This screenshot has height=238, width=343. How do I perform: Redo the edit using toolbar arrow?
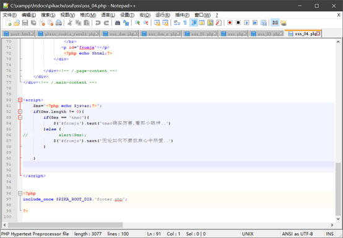tap(106, 23)
